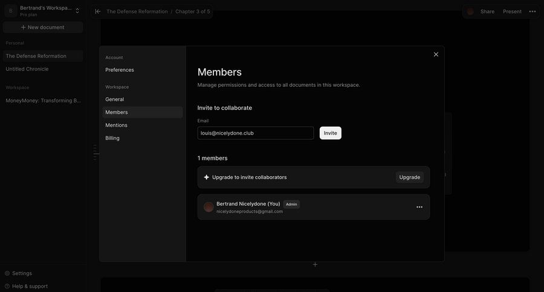Open Settings from sidebar bottom
The image size is (544, 292).
point(22,273)
